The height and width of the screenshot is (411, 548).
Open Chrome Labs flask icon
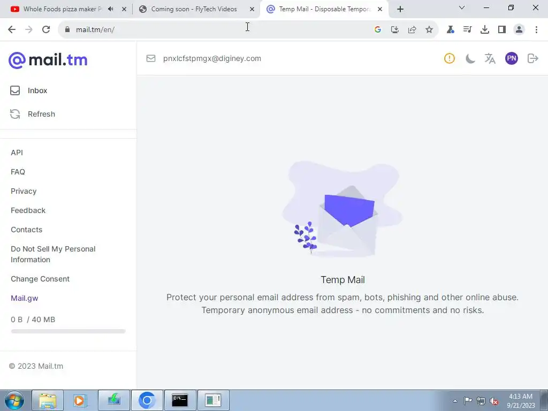coord(451,30)
